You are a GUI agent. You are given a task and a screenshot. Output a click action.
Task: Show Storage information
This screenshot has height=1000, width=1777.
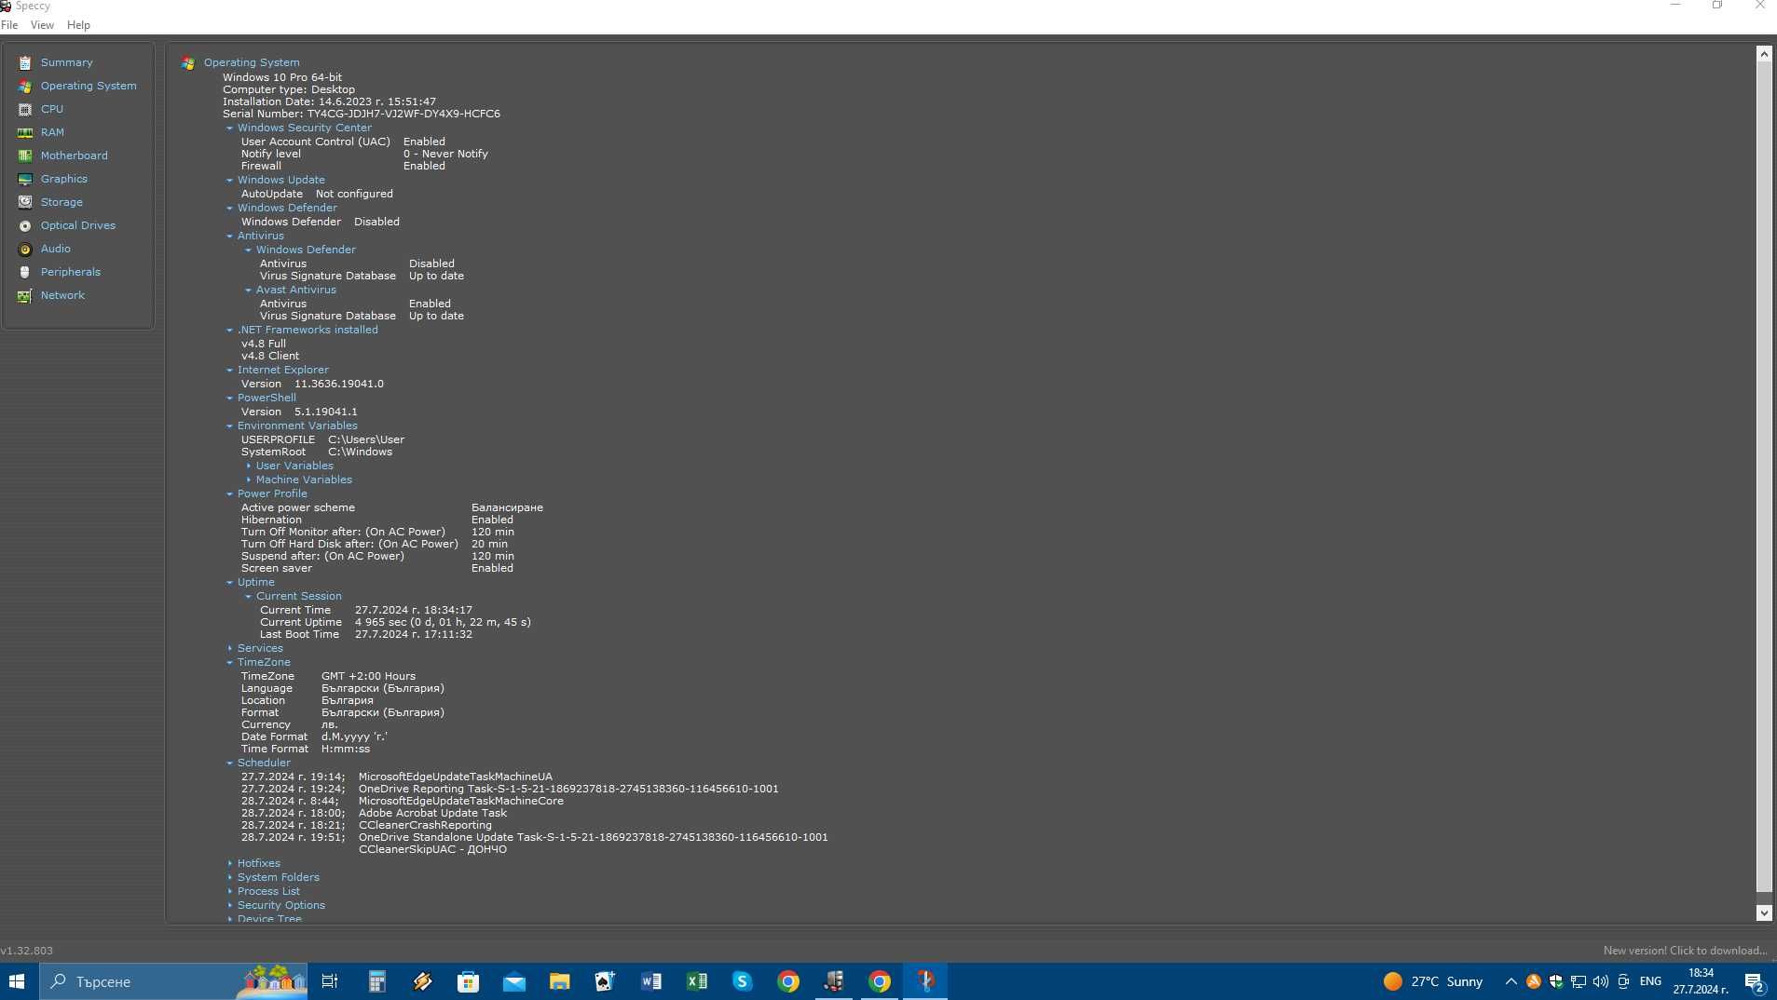(x=62, y=202)
